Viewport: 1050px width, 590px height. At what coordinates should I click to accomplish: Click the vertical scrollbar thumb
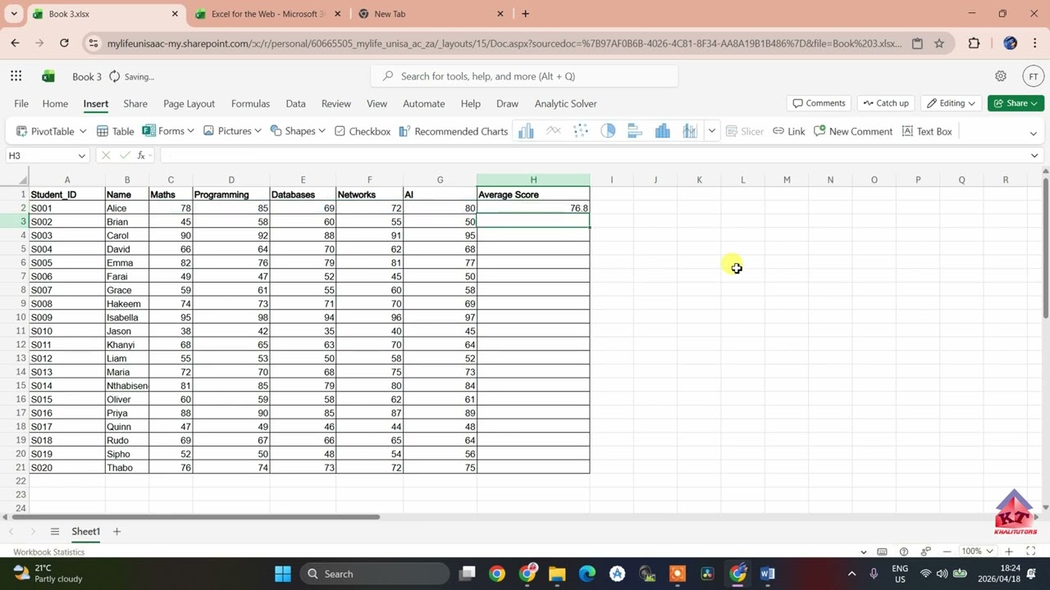[x=1045, y=247]
